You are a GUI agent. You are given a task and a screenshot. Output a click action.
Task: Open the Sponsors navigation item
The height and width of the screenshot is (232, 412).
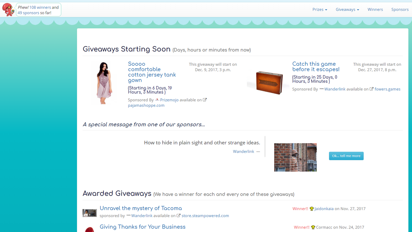400,9
